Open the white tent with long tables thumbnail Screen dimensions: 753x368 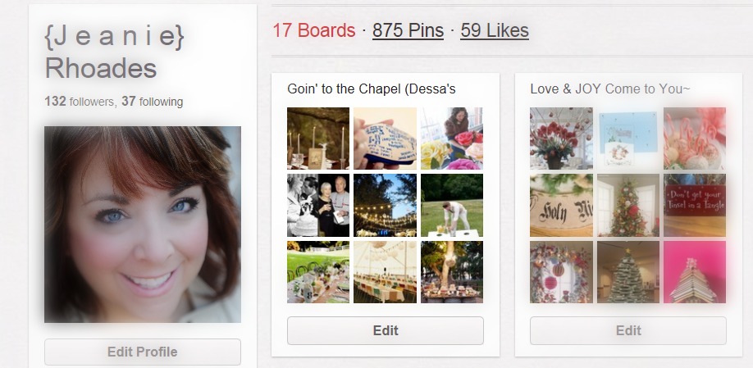[x=385, y=271]
